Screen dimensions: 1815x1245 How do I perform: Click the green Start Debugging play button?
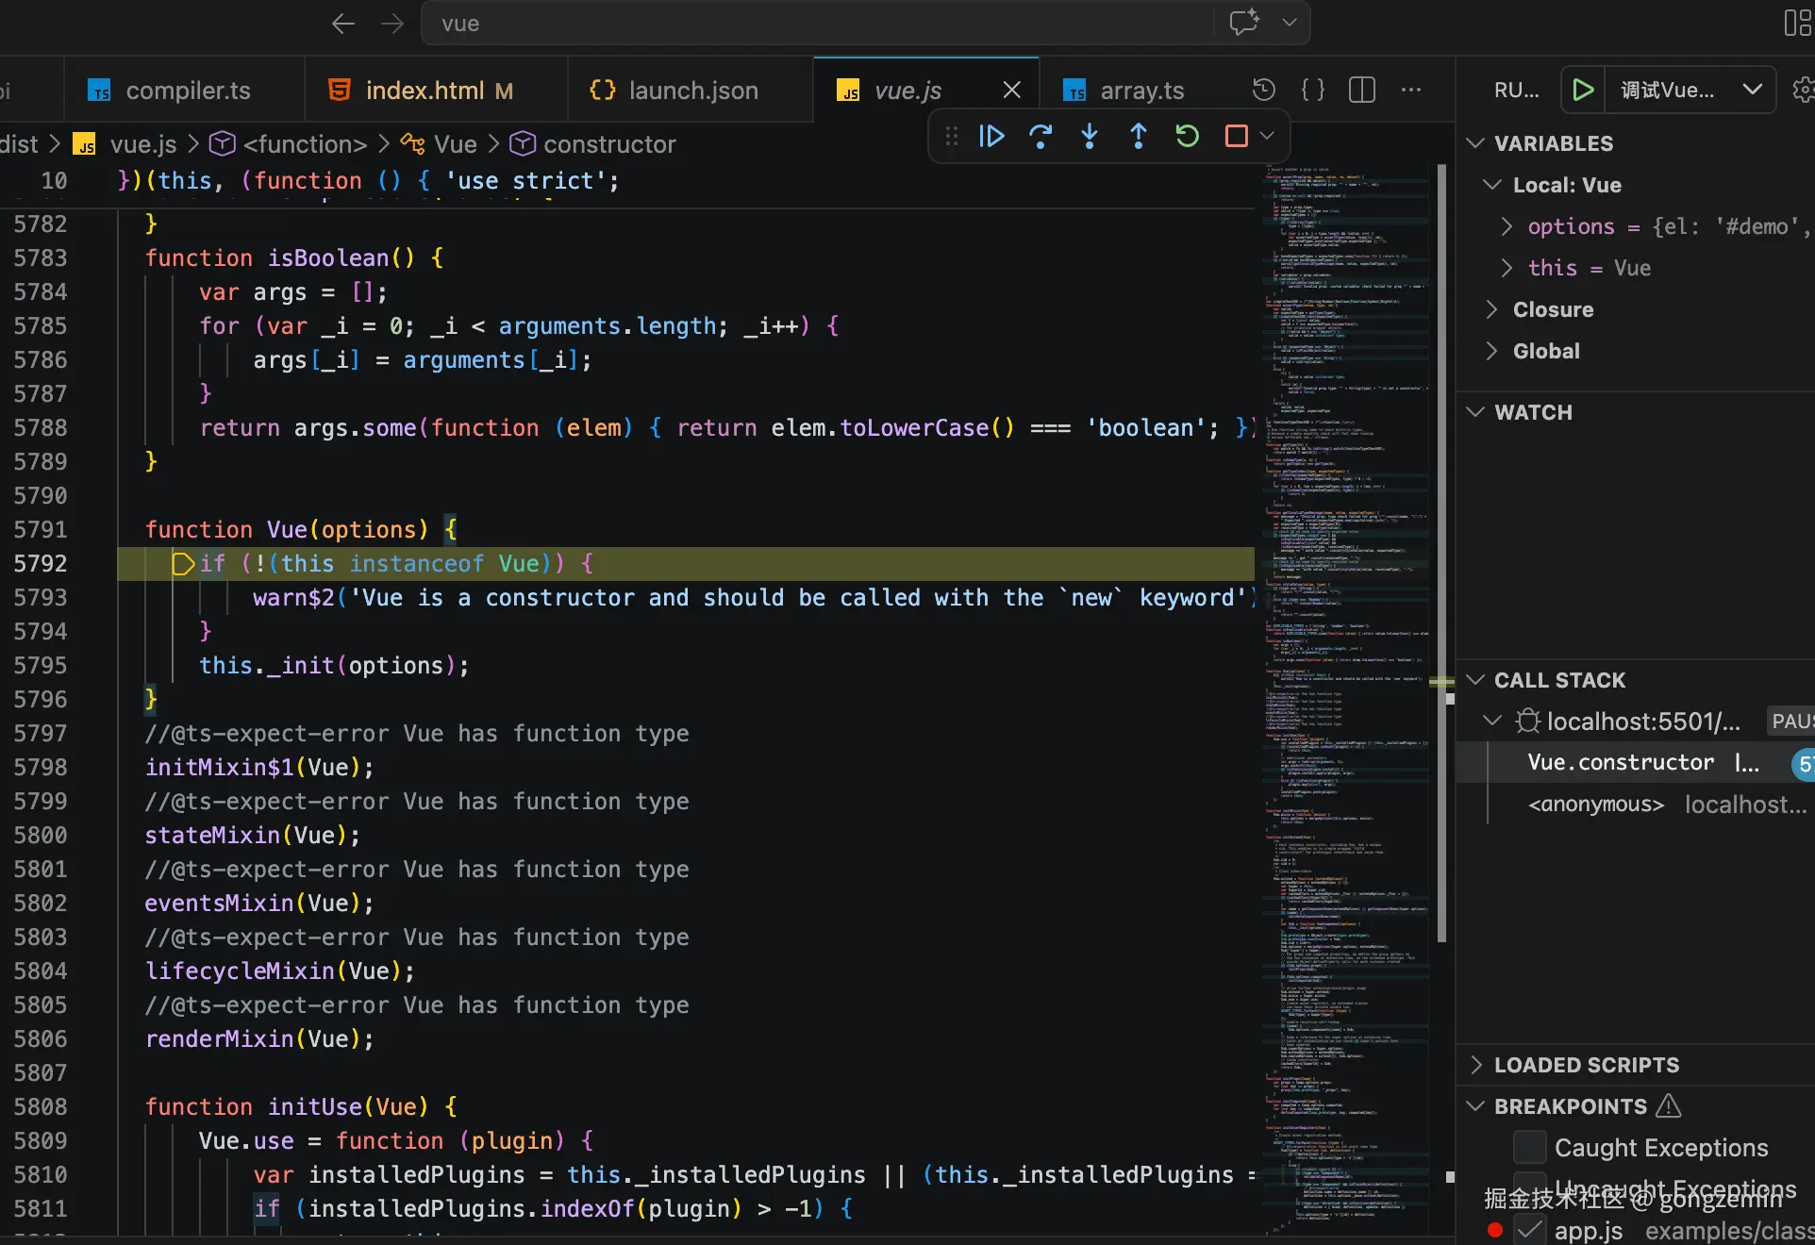pos(1583,90)
